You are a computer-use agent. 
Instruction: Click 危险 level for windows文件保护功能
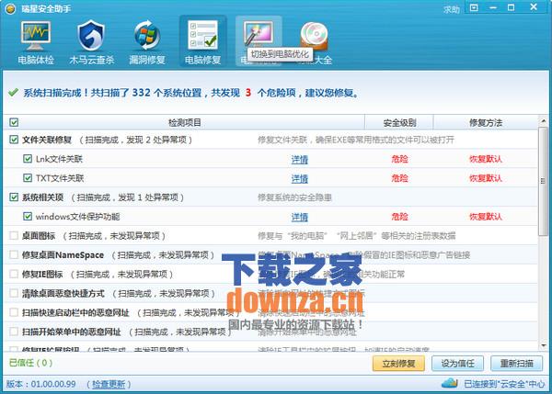[399, 217]
